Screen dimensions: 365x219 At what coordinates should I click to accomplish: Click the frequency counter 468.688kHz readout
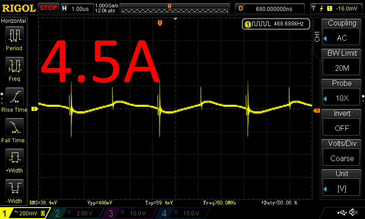[x=276, y=24]
